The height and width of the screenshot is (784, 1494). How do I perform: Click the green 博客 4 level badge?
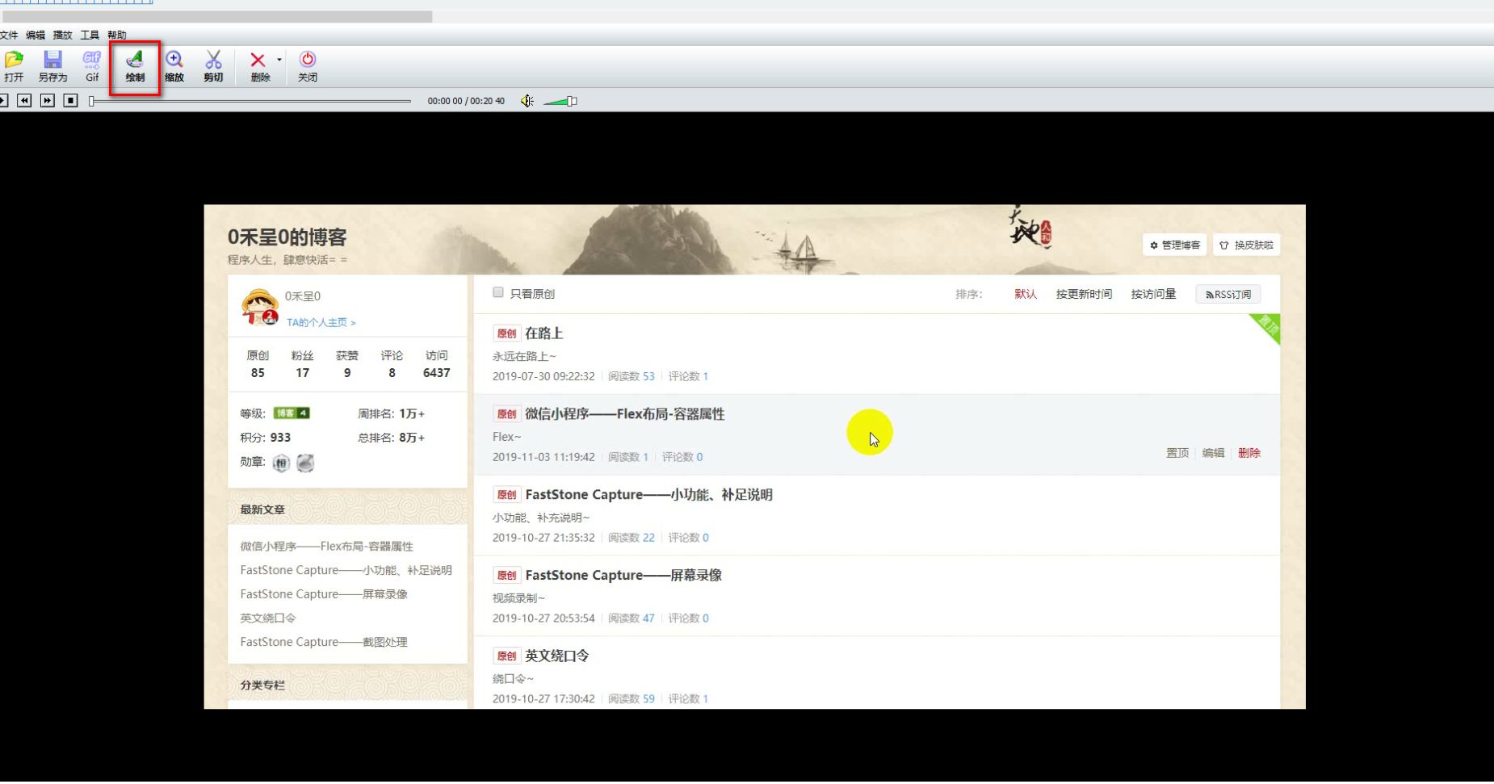(292, 413)
